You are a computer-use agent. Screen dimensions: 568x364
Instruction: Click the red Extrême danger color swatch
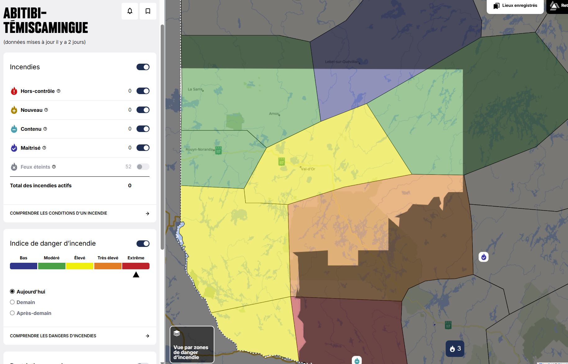pos(136,266)
